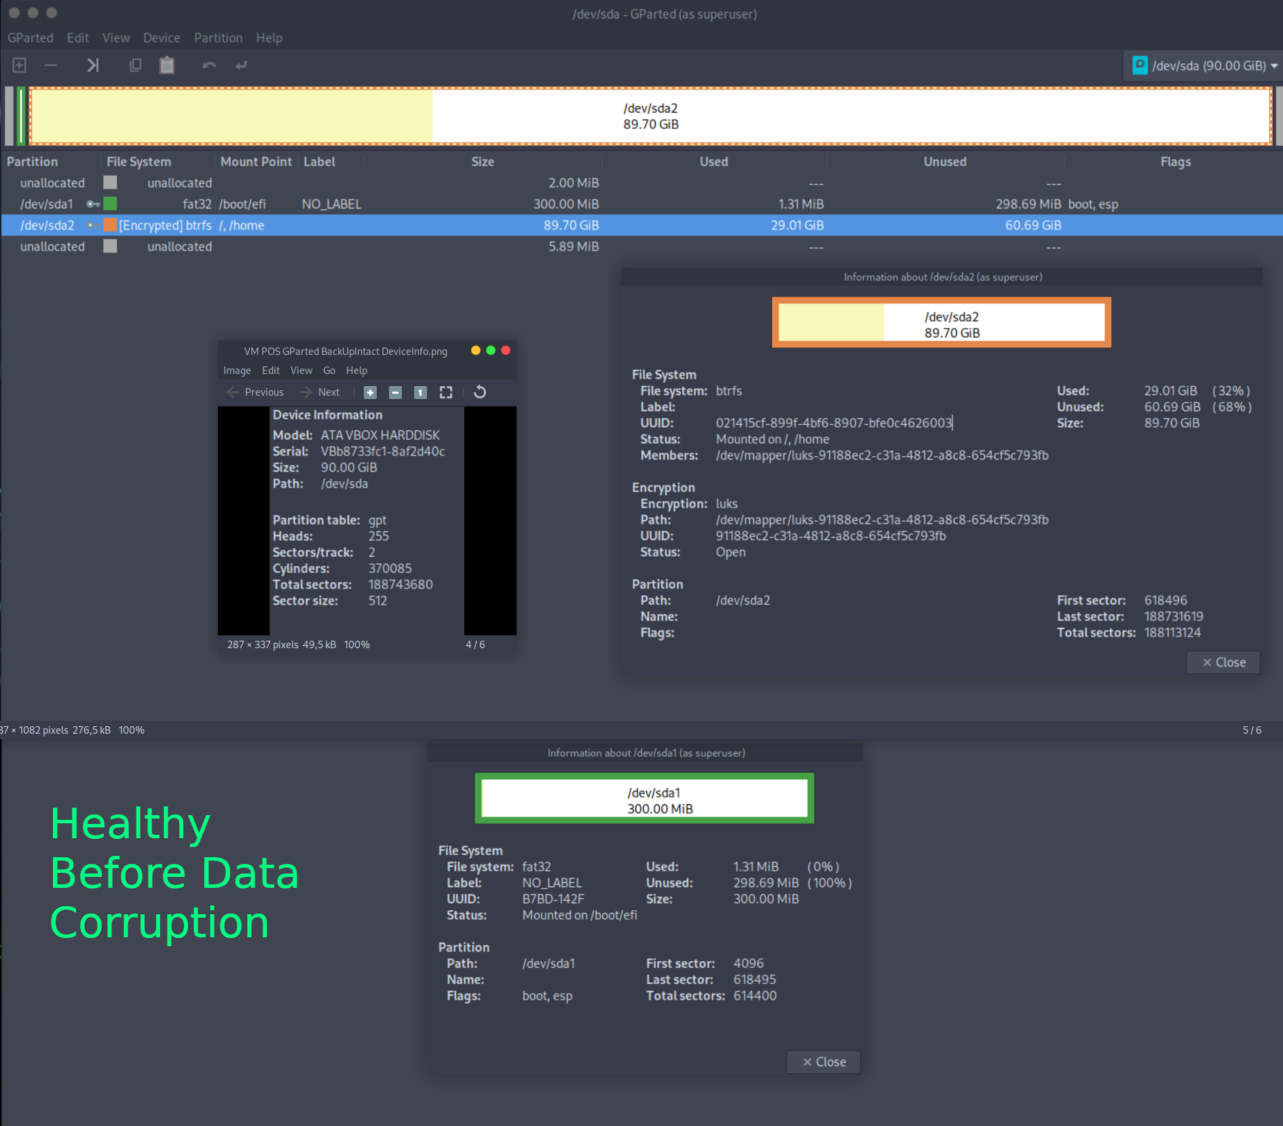Viewport: 1283px width, 1126px height.
Task: Open the GParted menu
Action: (31, 38)
